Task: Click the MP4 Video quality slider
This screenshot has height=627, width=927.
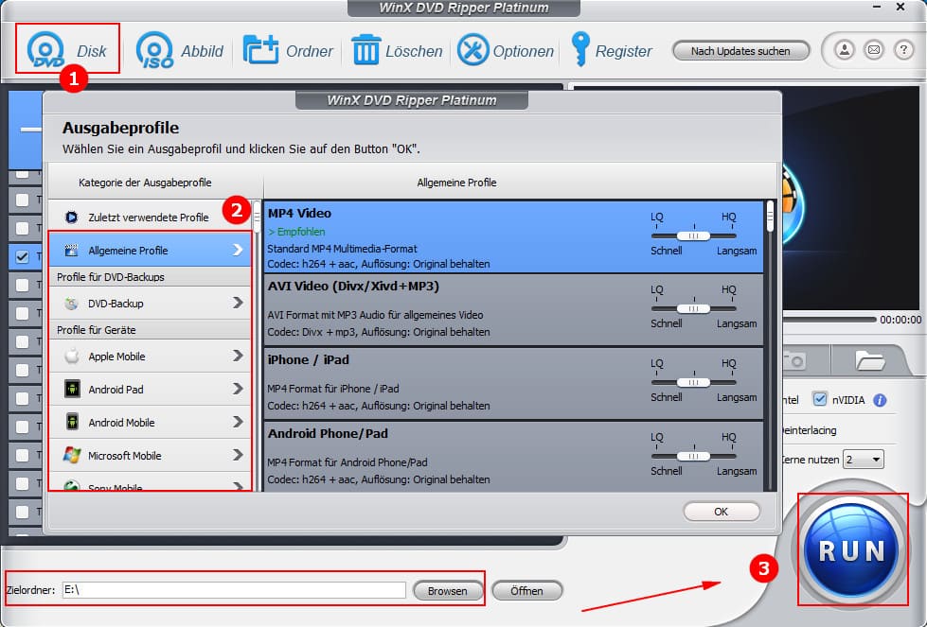Action: click(x=693, y=236)
